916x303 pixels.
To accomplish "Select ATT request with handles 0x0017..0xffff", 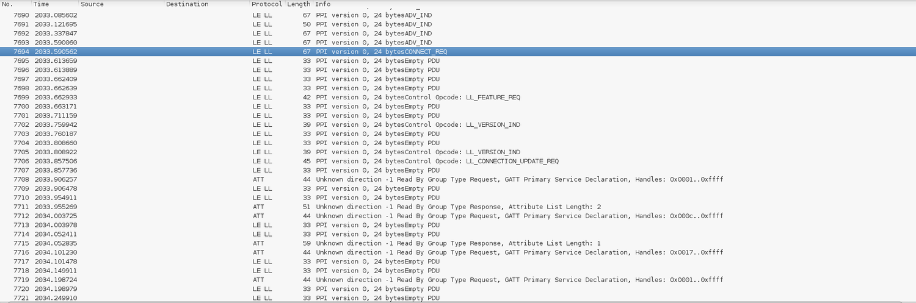I will pyautogui.click(x=519, y=253).
